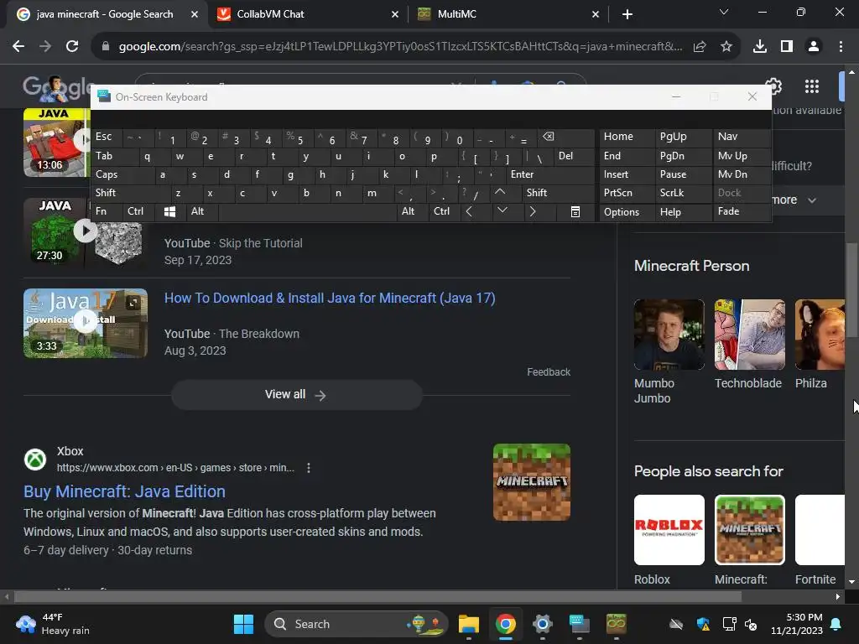Click Feedback link under videos
This screenshot has height=644, width=859.
(549, 372)
